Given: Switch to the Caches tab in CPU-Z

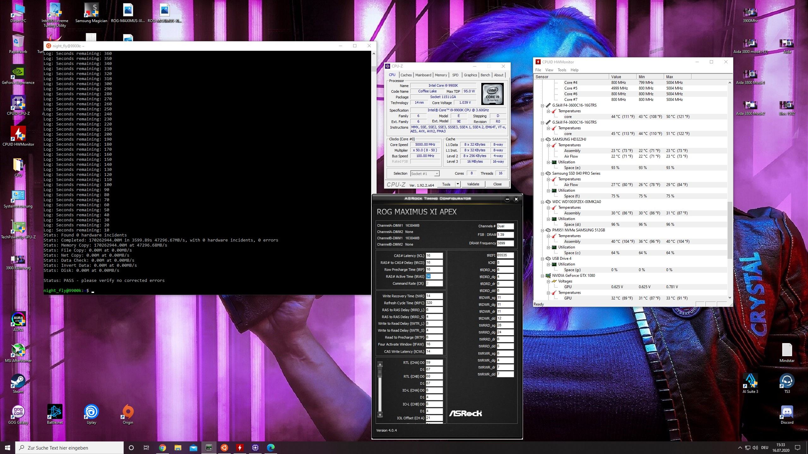Looking at the screenshot, I should click(406, 75).
